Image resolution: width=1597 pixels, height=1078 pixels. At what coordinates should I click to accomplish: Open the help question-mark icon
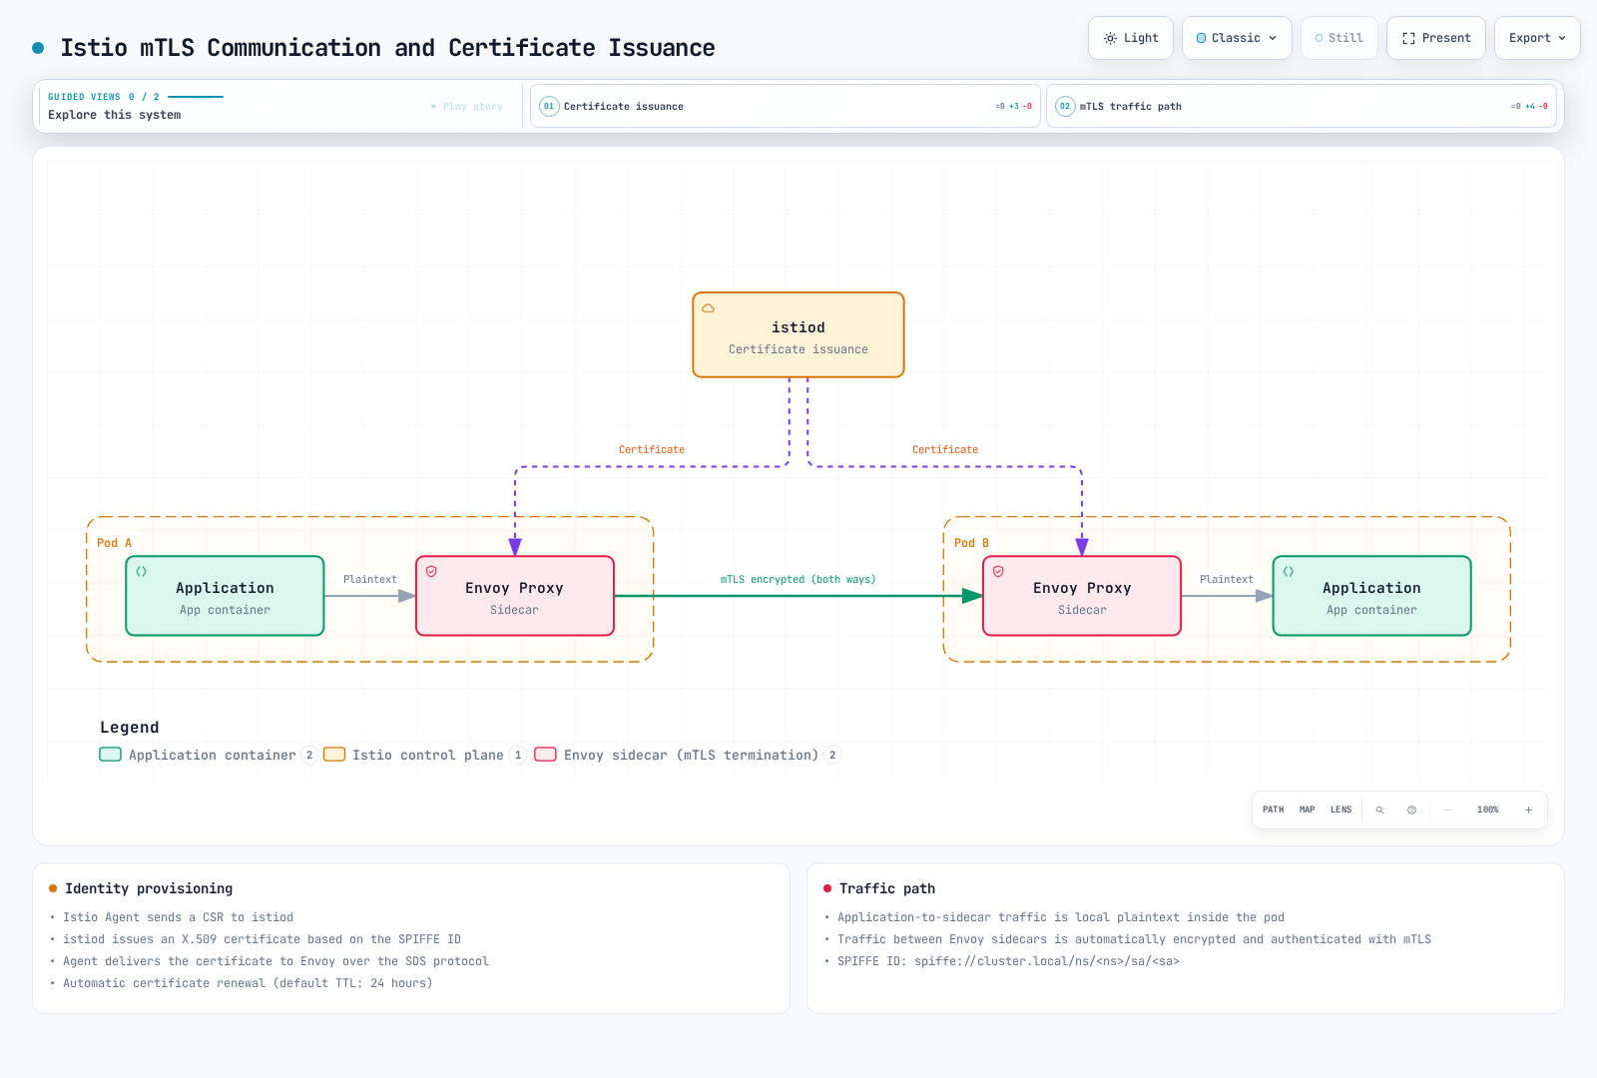1411,809
